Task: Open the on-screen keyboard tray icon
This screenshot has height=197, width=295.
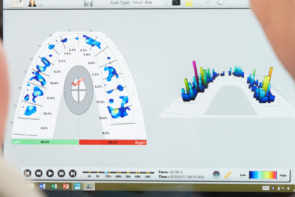Action: [265, 188]
